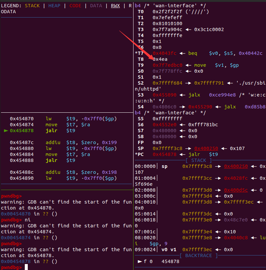Screen dimensions: 266x270
Task: Click the immediate 0x199 in the addiu instruction
Action: [109, 142]
